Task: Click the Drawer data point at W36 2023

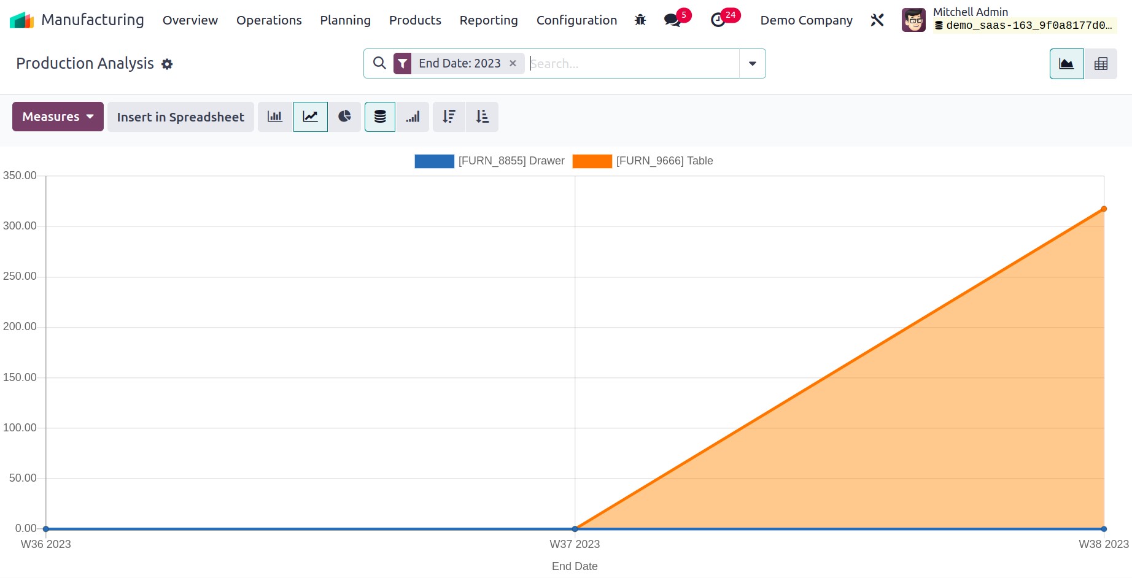Action: pyautogui.click(x=46, y=529)
